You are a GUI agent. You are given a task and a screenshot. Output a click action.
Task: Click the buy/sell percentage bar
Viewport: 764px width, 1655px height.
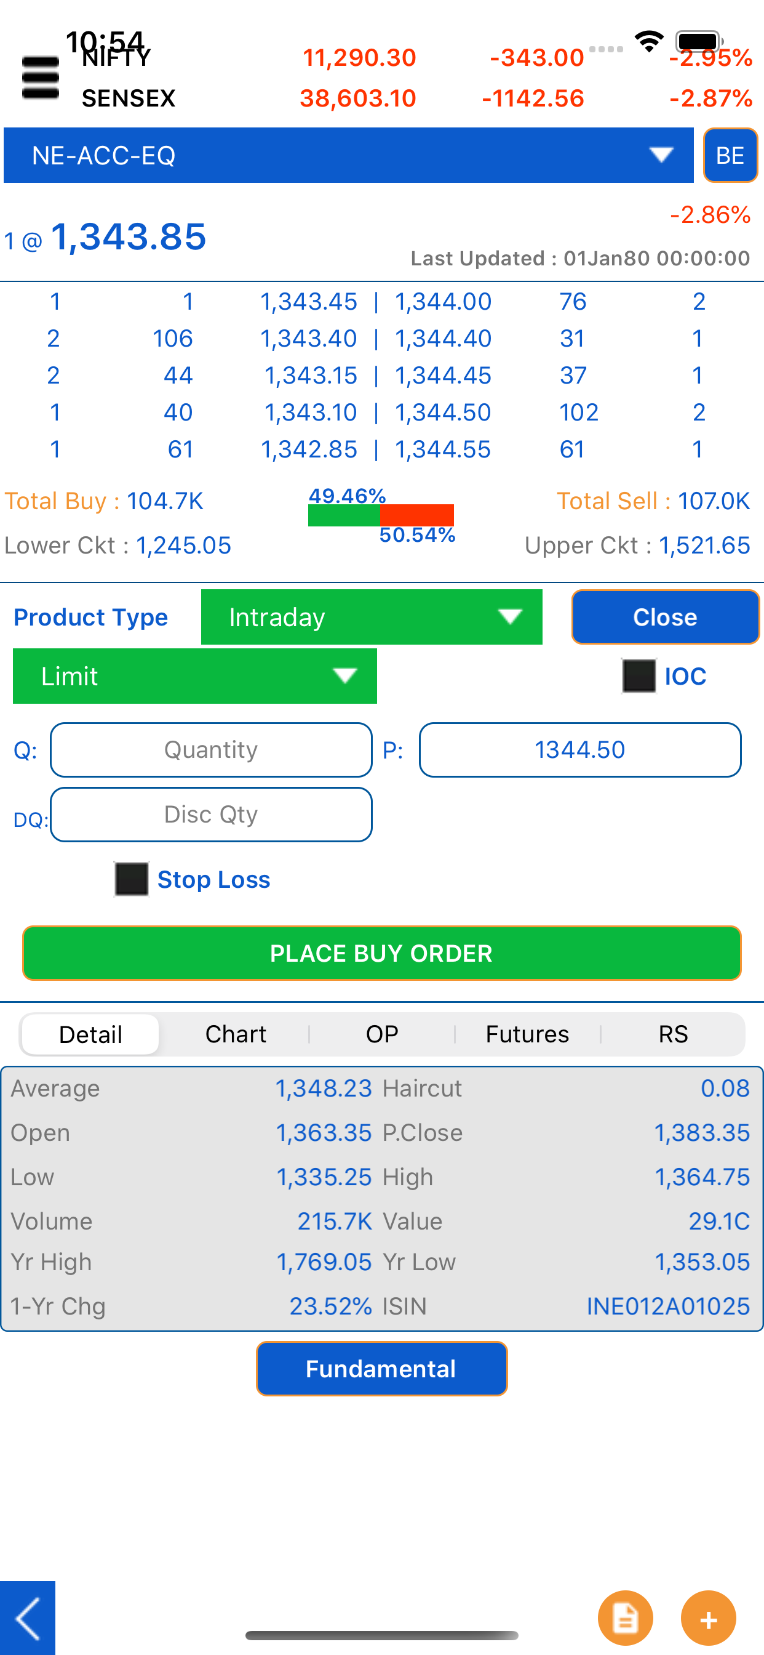381,515
